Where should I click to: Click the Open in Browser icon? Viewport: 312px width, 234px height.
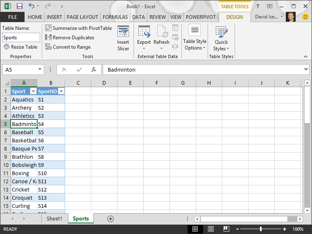click(175, 37)
